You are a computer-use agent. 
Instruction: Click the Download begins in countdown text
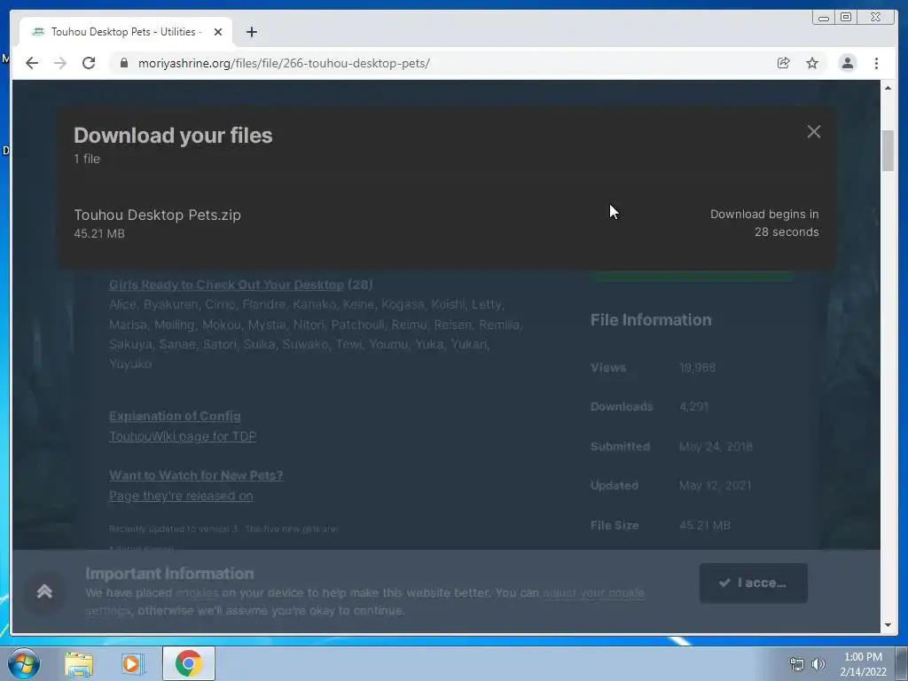coord(764,223)
